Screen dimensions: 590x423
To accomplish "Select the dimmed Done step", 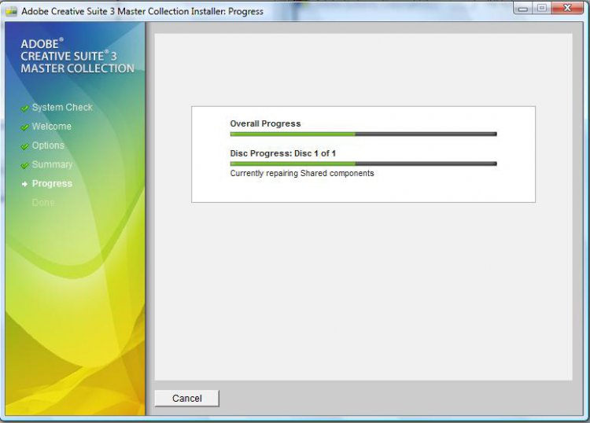I will tap(43, 203).
